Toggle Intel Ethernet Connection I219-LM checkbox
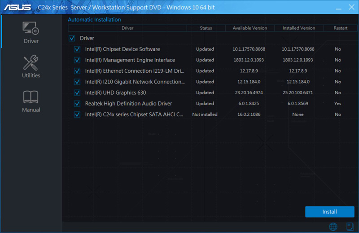 [77, 71]
